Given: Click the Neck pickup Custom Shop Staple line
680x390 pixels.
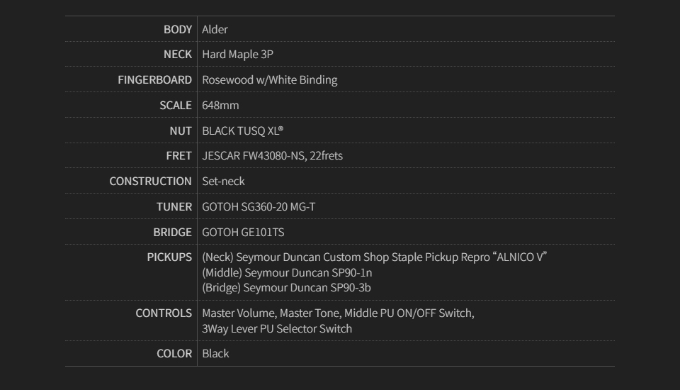Looking at the screenshot, I should 374,257.
